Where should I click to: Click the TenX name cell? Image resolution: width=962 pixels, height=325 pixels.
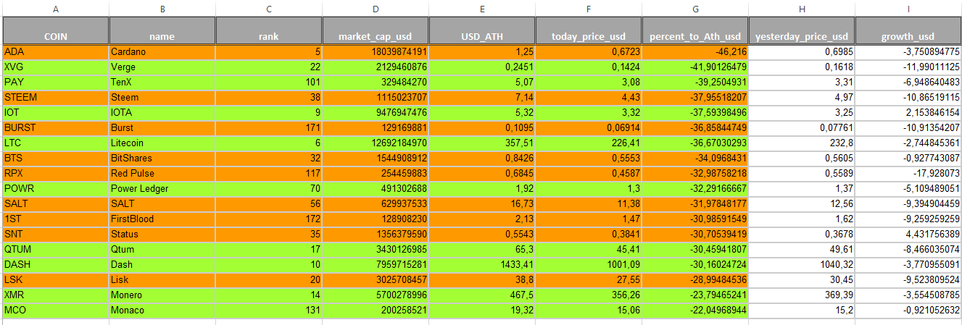(162, 83)
